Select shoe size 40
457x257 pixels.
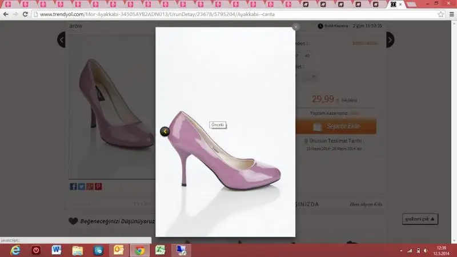tap(307, 55)
